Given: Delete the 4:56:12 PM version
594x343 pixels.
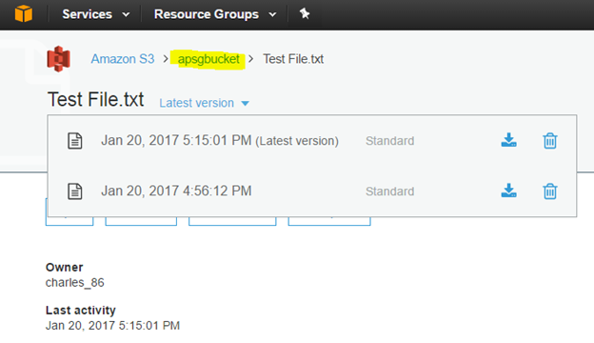Looking at the screenshot, I should point(550,191).
